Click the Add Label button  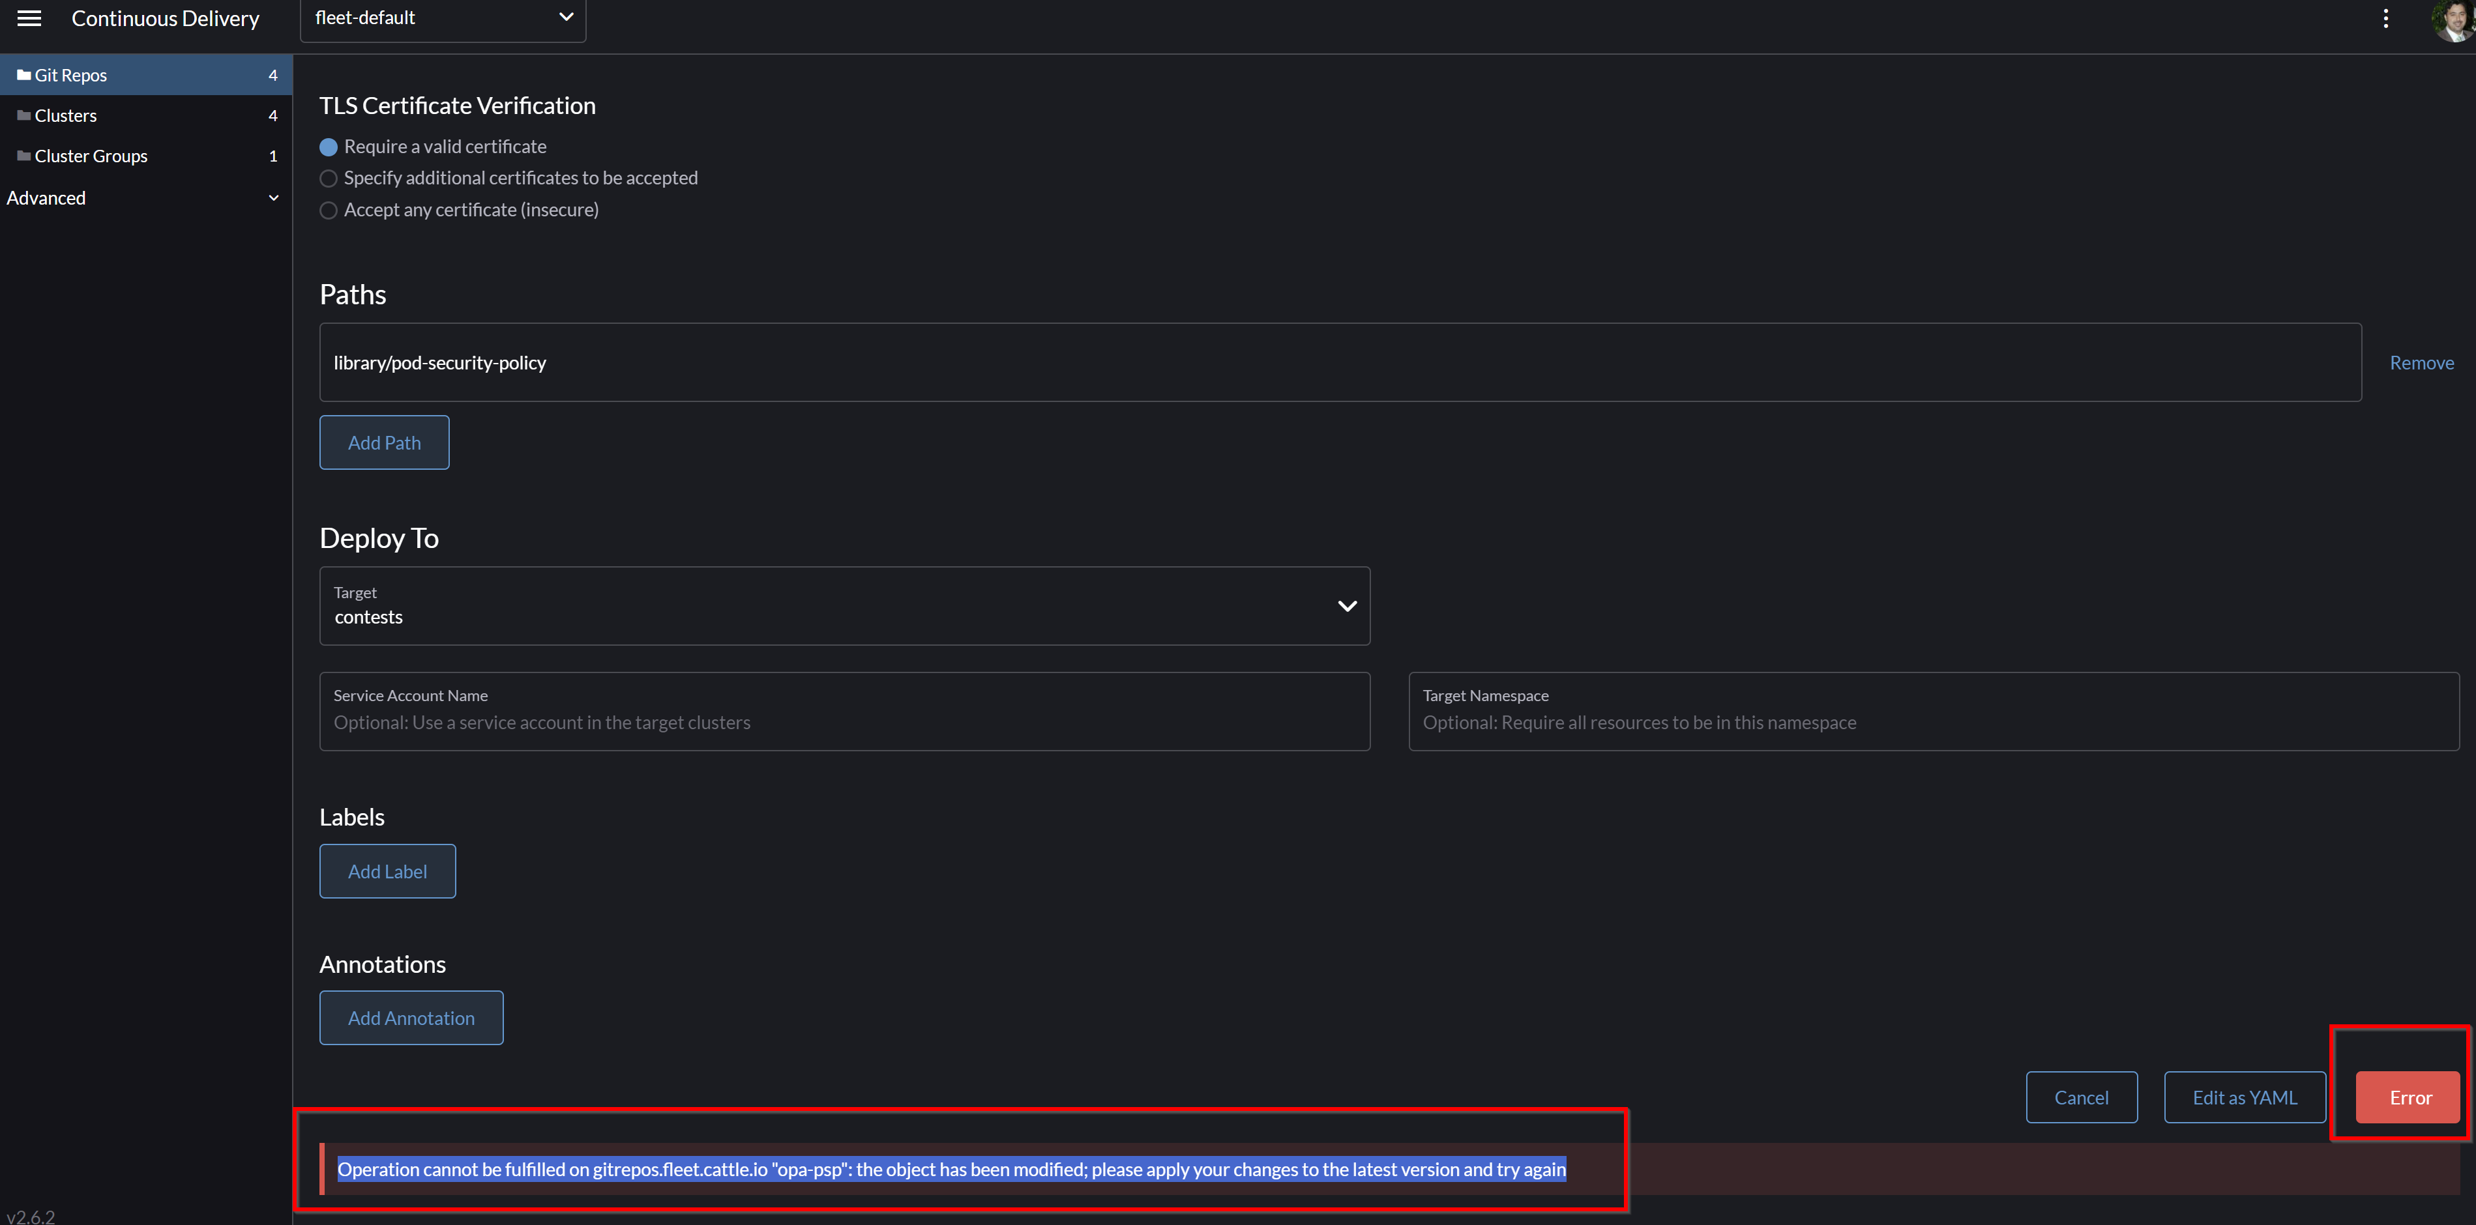[x=387, y=871]
